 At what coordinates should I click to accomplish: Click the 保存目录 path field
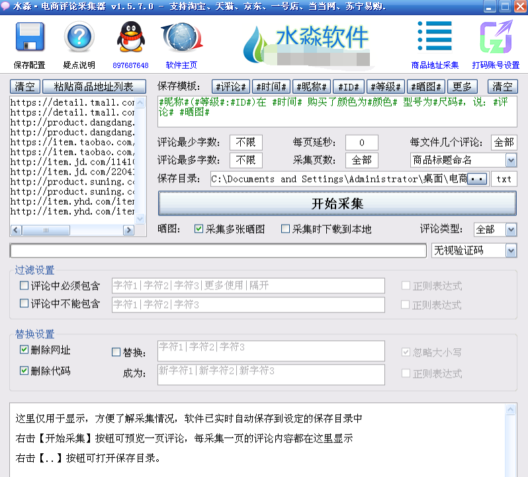[x=339, y=179]
